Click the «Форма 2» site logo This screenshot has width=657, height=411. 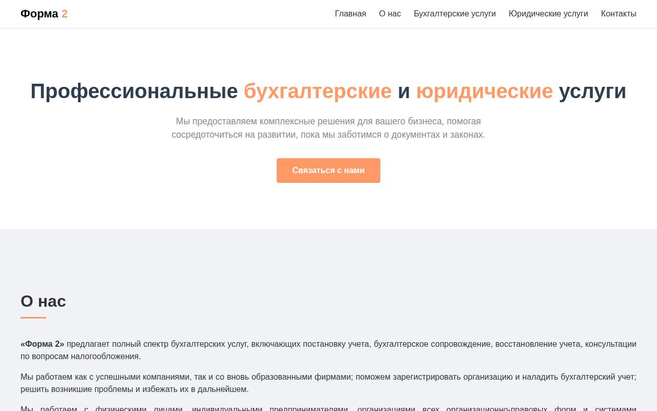pyautogui.click(x=44, y=14)
